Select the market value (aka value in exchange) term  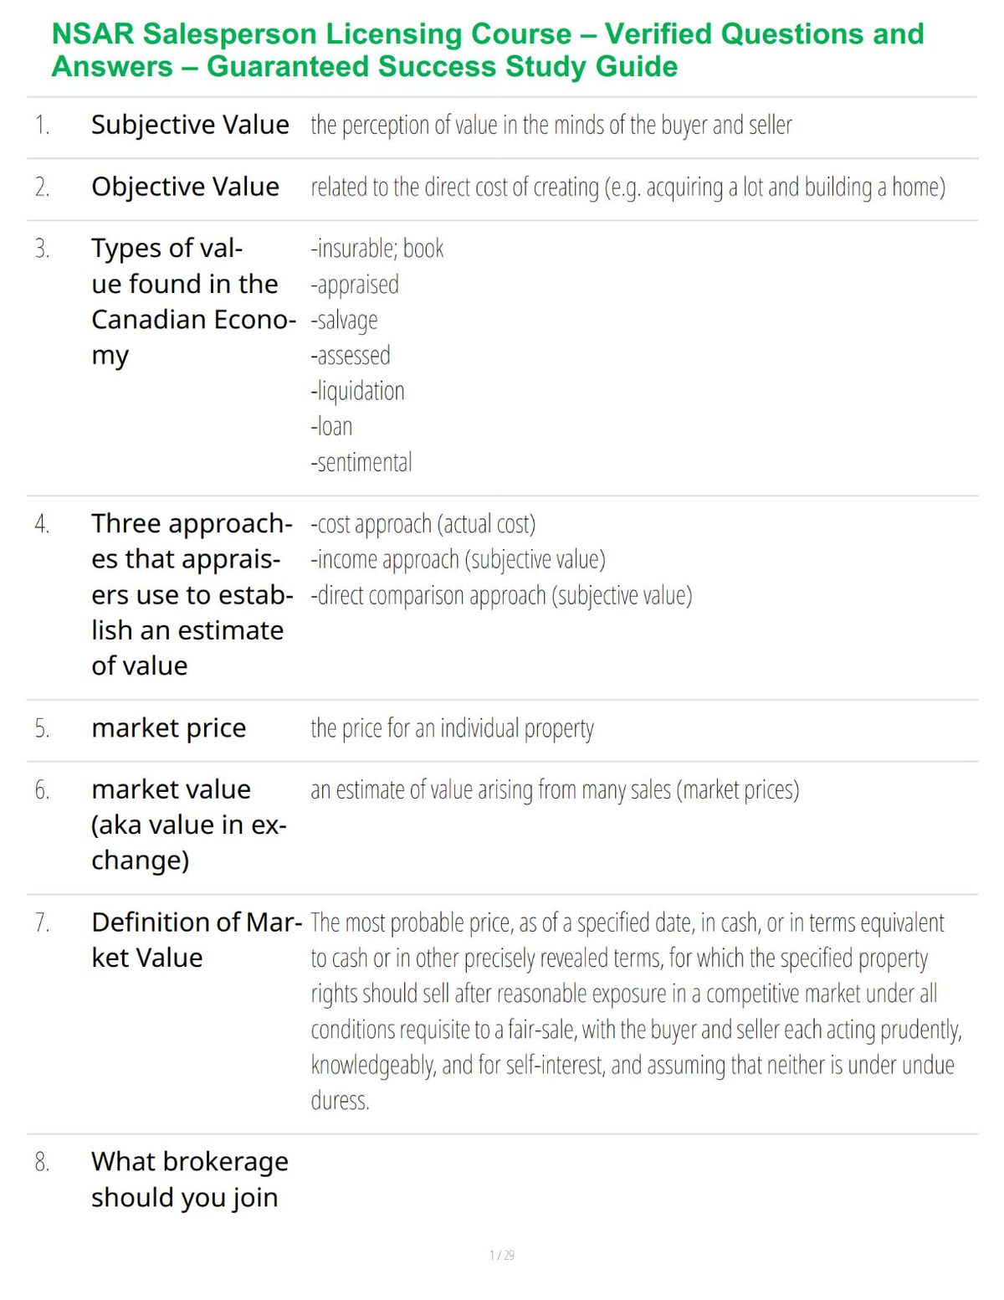(189, 825)
